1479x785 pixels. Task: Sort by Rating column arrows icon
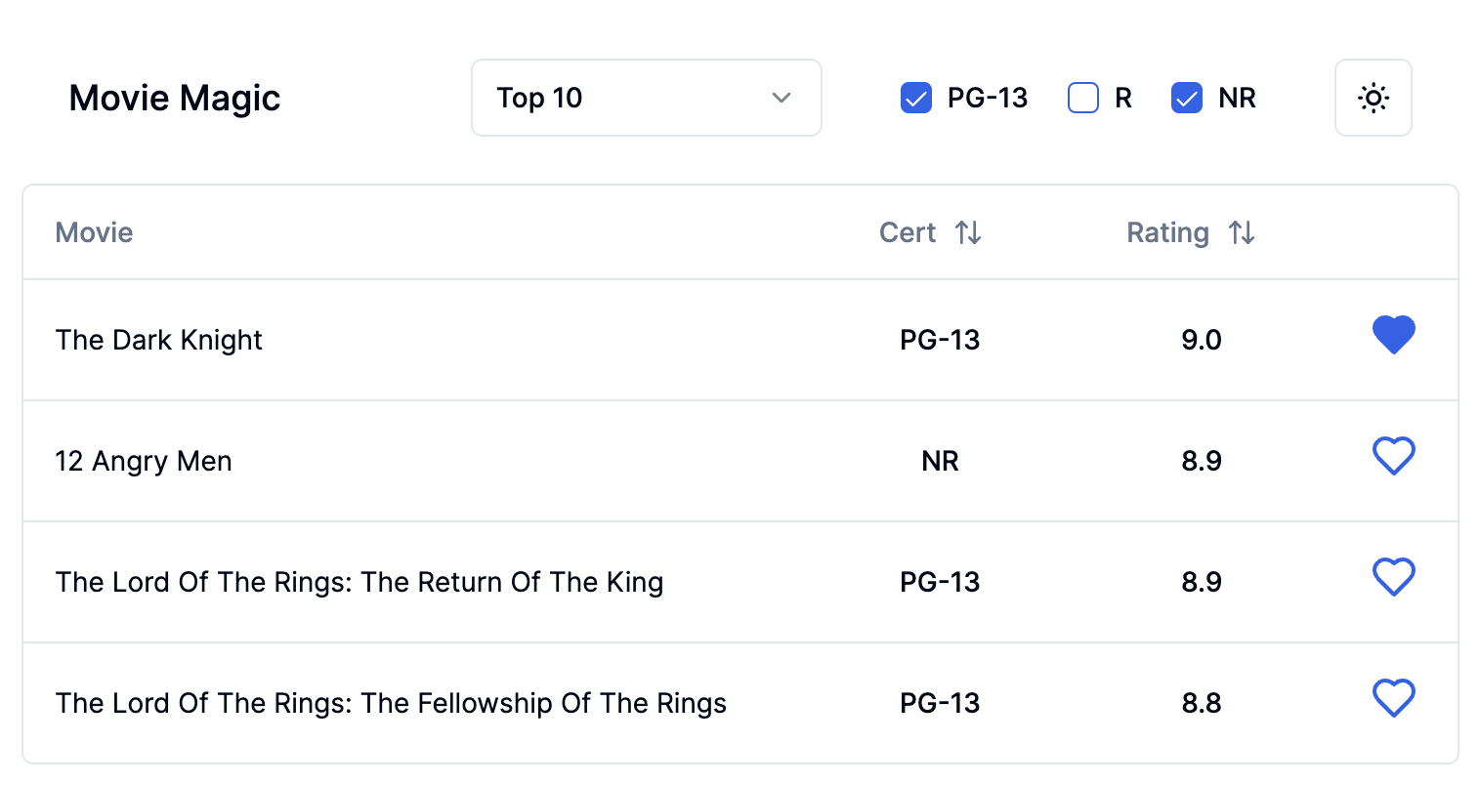coord(1242,232)
